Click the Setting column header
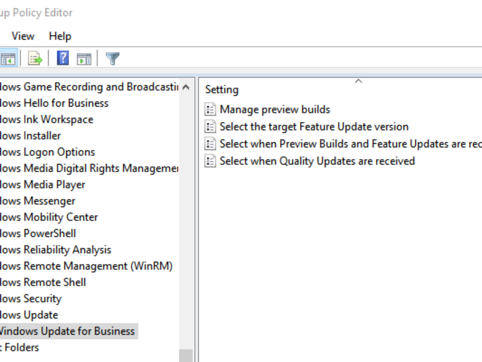 222,89
